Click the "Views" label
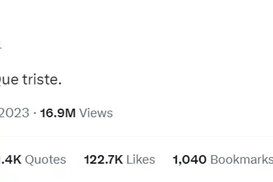Screen dimensions: 273x182 (96, 113)
